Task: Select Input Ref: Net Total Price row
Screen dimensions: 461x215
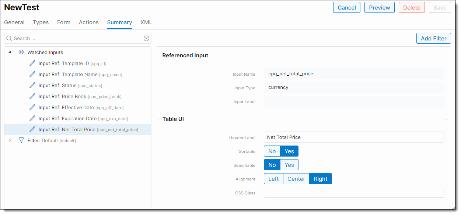Action: (x=78, y=129)
